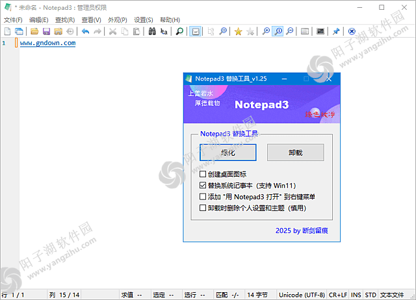Maximize the main Notepad3 window
Viewport: 416px width, 300px height.
(382, 7)
